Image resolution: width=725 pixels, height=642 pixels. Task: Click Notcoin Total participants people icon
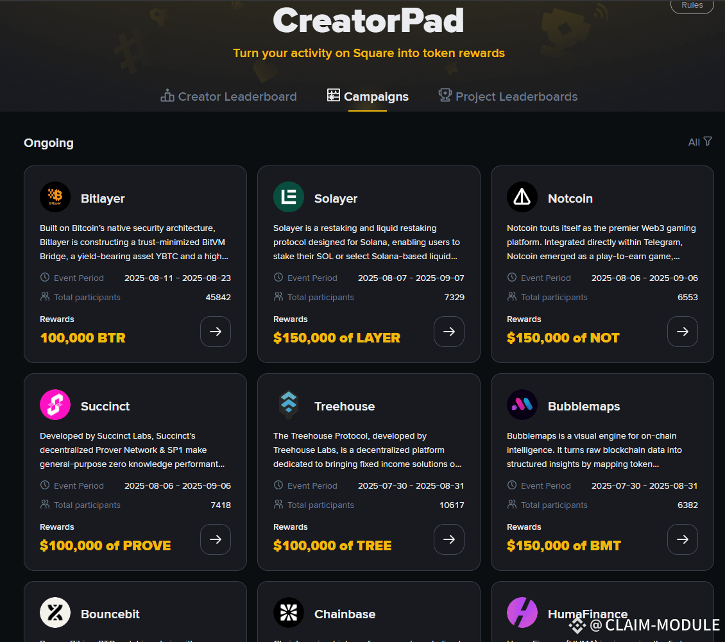[512, 296]
